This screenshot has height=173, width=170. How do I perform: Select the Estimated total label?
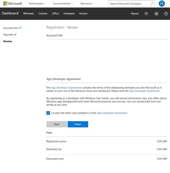[x=55, y=159]
